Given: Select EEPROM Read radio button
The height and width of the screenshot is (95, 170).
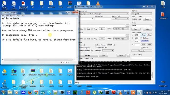Looking at the screenshot, I should (x=85, y=39).
